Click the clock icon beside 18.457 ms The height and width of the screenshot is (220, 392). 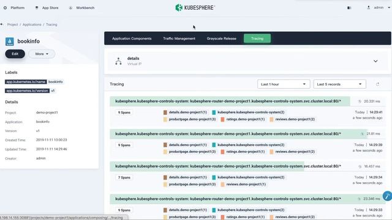(360, 166)
